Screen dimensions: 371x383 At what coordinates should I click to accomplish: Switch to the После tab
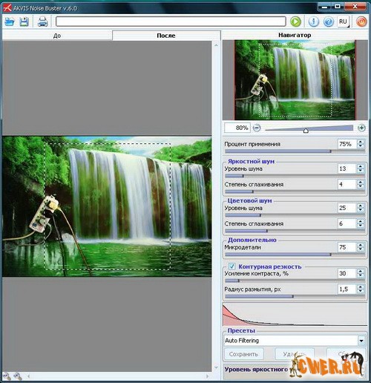pyautogui.click(x=166, y=36)
